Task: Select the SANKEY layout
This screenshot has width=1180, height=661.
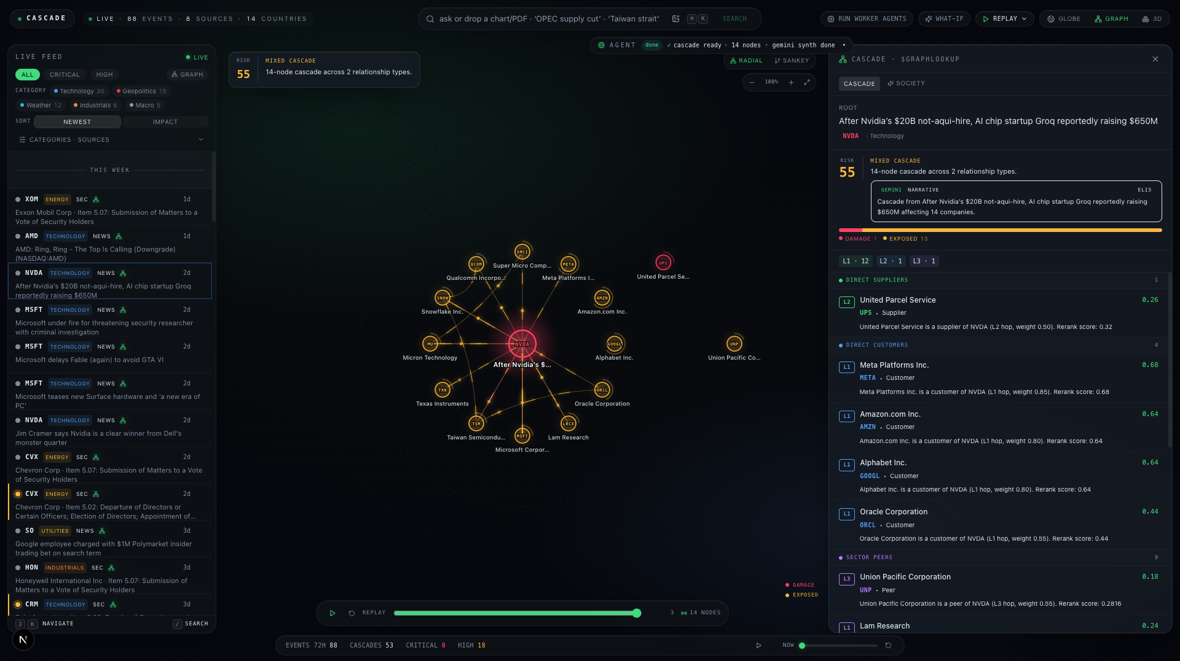Action: (792, 61)
